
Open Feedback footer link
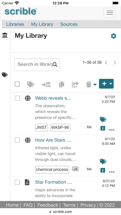coord(48,205)
